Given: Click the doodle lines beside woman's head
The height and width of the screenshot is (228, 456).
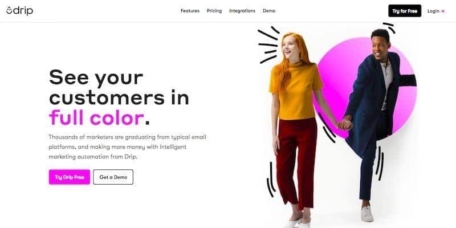Looking at the screenshot, I should [268, 44].
